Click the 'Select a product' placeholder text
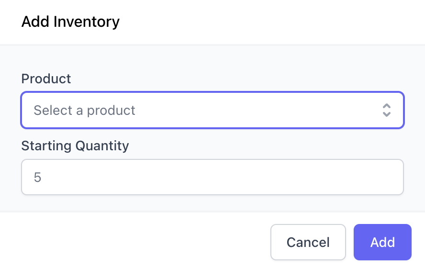 (84, 110)
